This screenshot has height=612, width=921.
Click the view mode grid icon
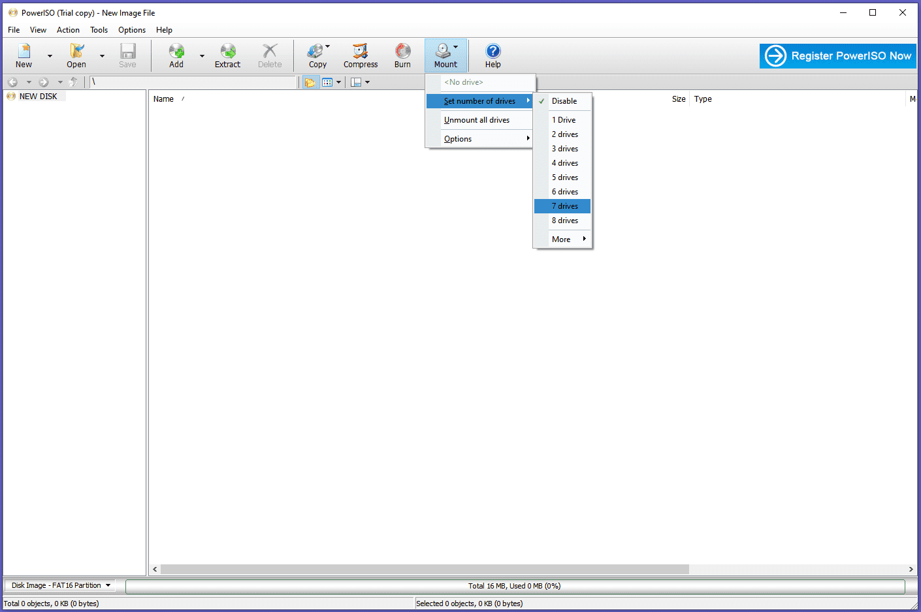pyautogui.click(x=327, y=82)
